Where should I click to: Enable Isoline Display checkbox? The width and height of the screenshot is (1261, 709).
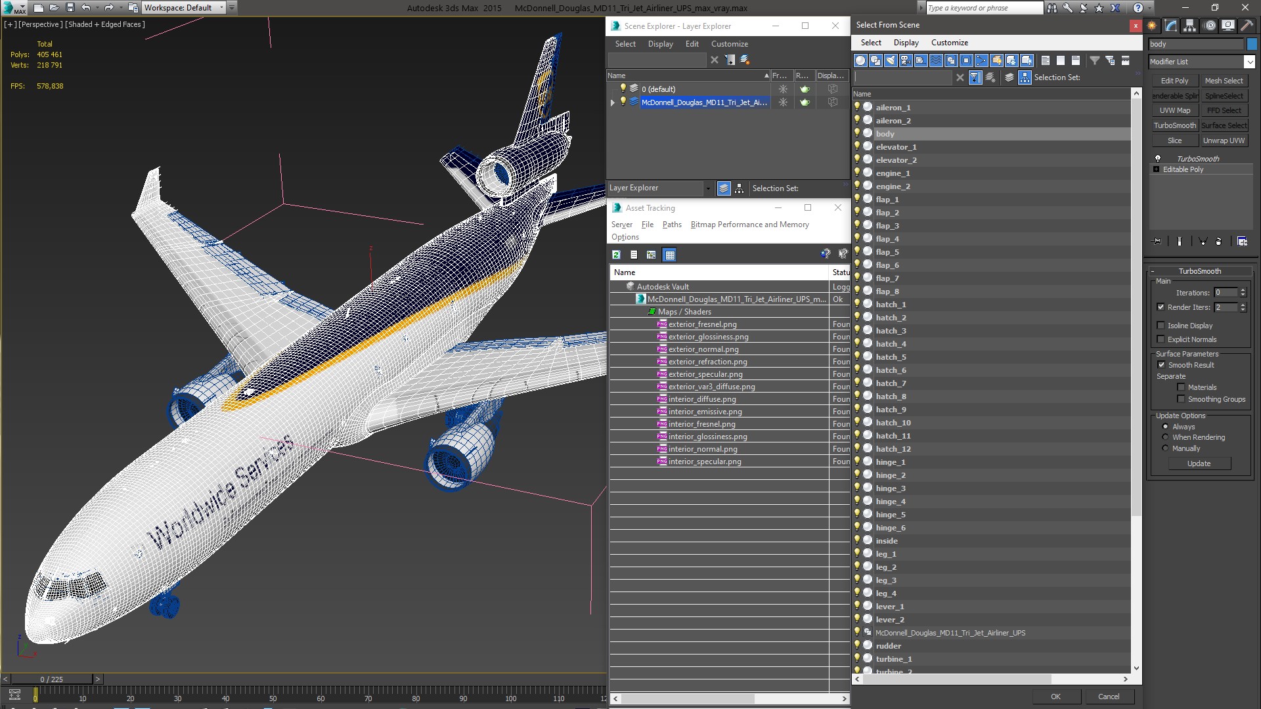point(1161,326)
